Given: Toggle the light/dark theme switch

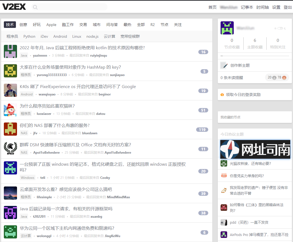Looking at the screenshot, I should pos(280,28).
